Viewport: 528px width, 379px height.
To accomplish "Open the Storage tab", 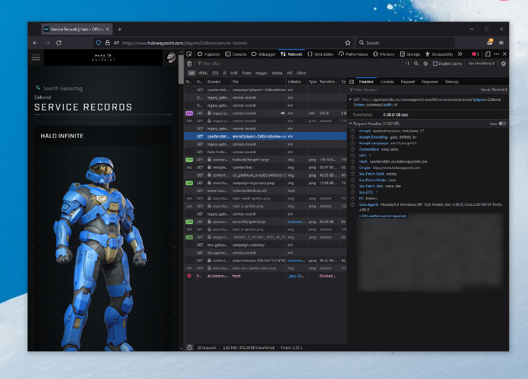I will pos(410,54).
